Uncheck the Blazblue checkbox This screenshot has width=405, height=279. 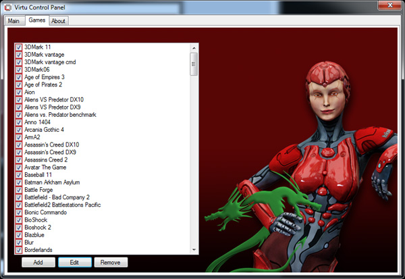click(x=19, y=235)
